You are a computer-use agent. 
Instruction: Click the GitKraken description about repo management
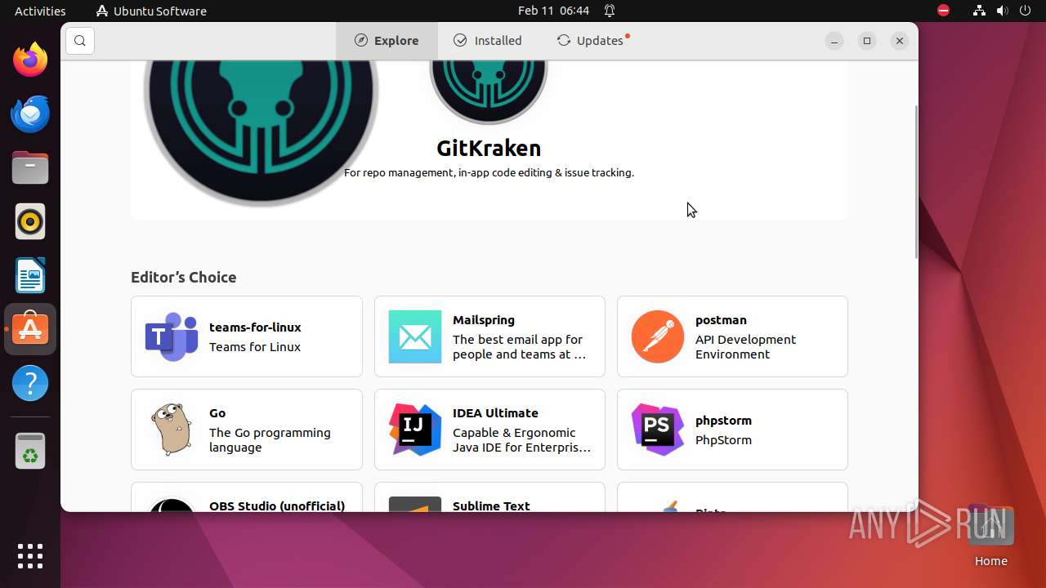click(x=489, y=173)
